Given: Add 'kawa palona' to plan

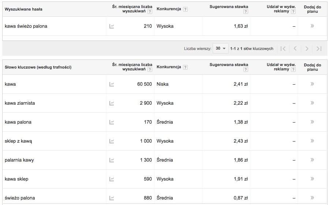Looking at the screenshot, I should pyautogui.click(x=312, y=122).
